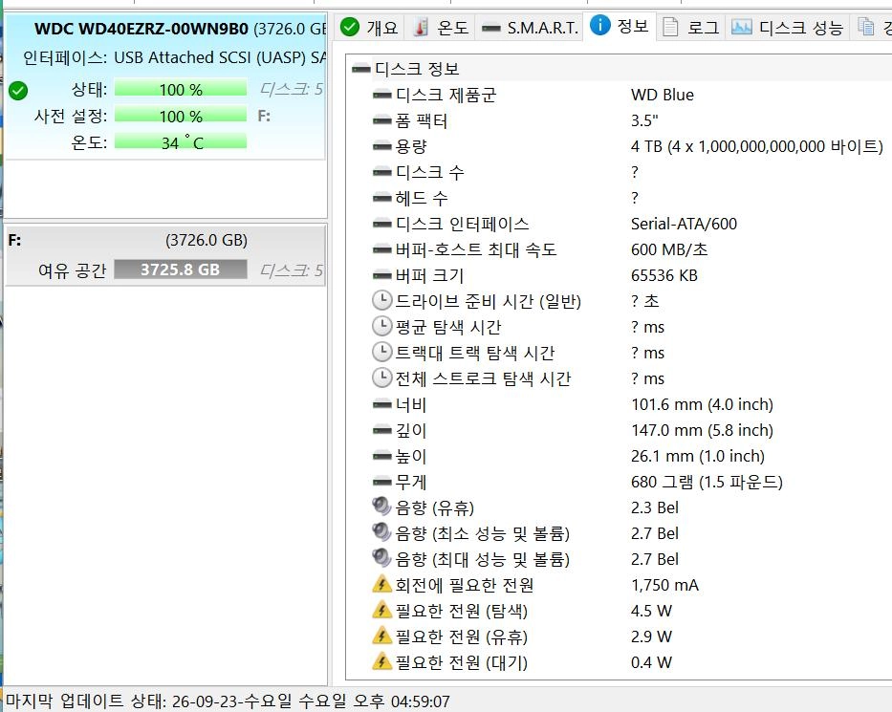Click the 상태 100 % health bar
This screenshot has width=892, height=712.
(x=181, y=89)
